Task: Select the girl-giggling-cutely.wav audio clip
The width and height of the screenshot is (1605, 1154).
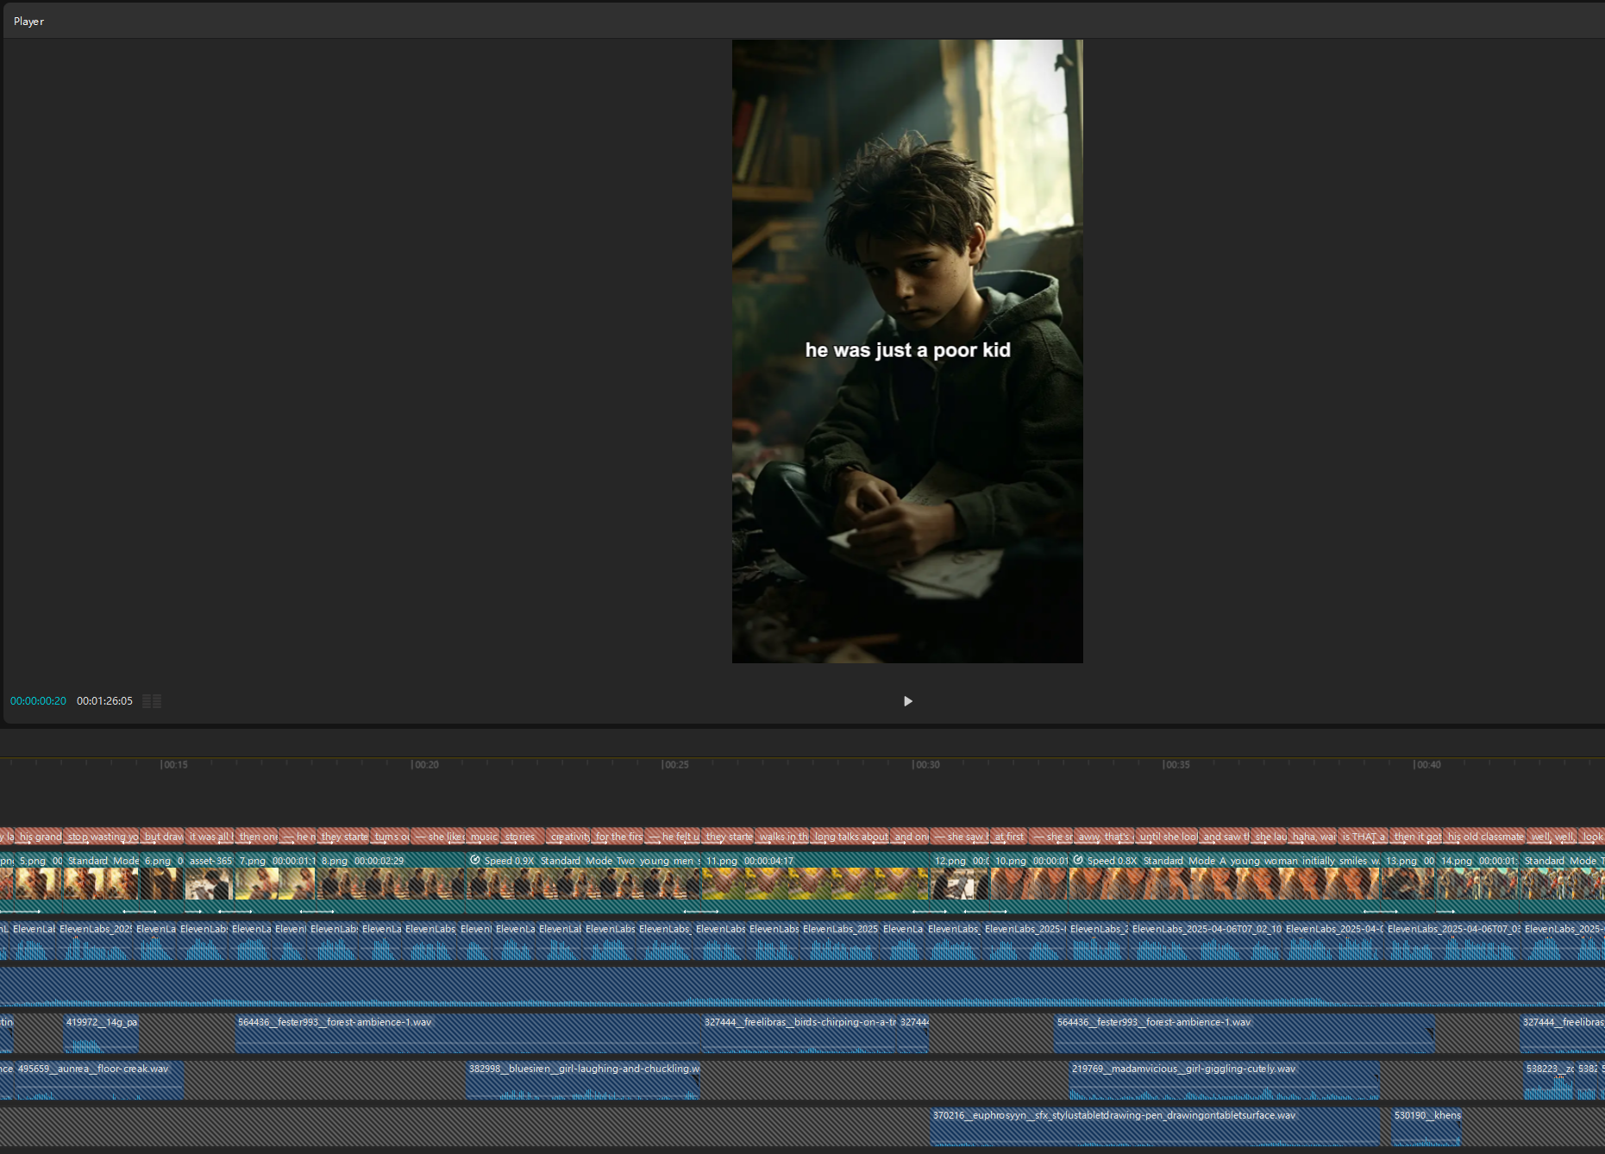Action: (x=1224, y=1080)
